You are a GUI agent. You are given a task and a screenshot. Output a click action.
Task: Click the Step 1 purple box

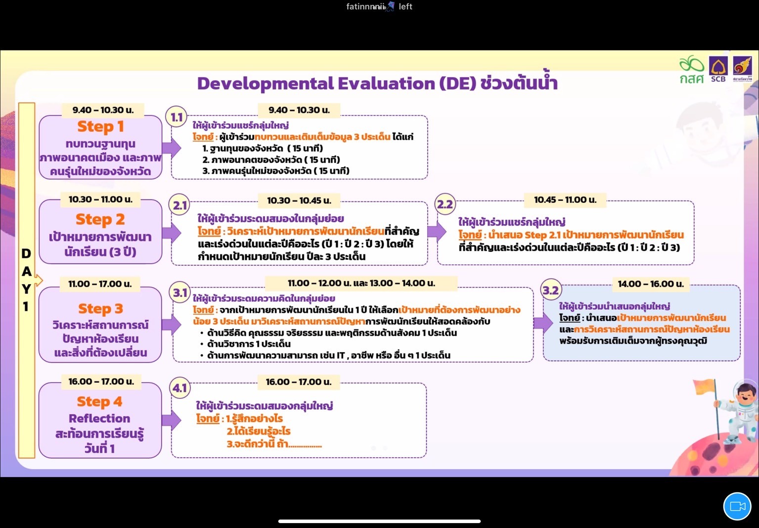tap(100, 147)
